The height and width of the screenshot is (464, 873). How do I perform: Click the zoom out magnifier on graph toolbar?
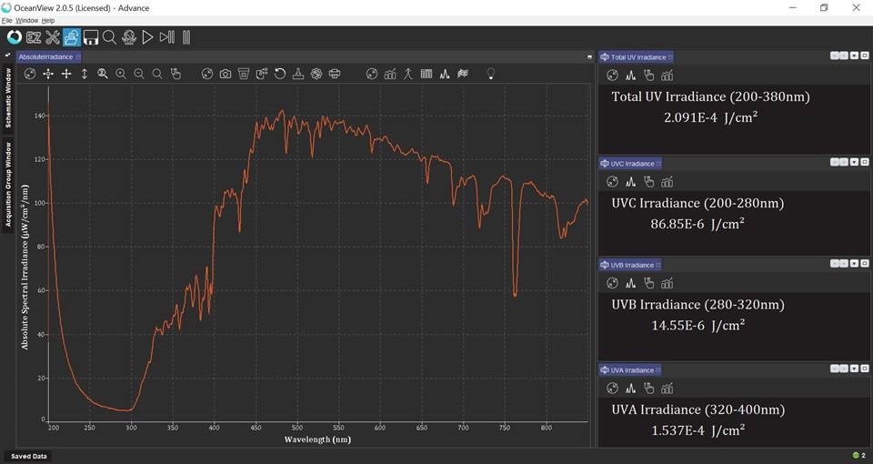pos(139,74)
